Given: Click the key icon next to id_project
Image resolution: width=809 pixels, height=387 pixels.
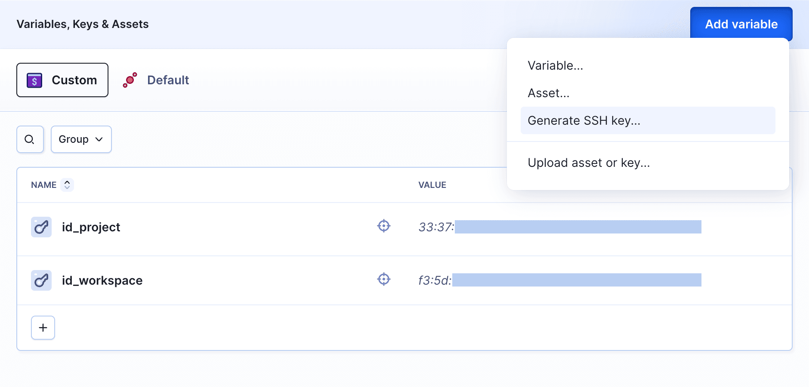Looking at the screenshot, I should [x=41, y=228].
